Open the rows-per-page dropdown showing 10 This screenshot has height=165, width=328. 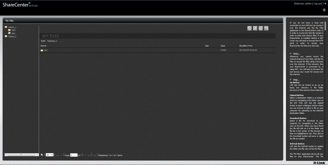pyautogui.click(x=50, y=155)
